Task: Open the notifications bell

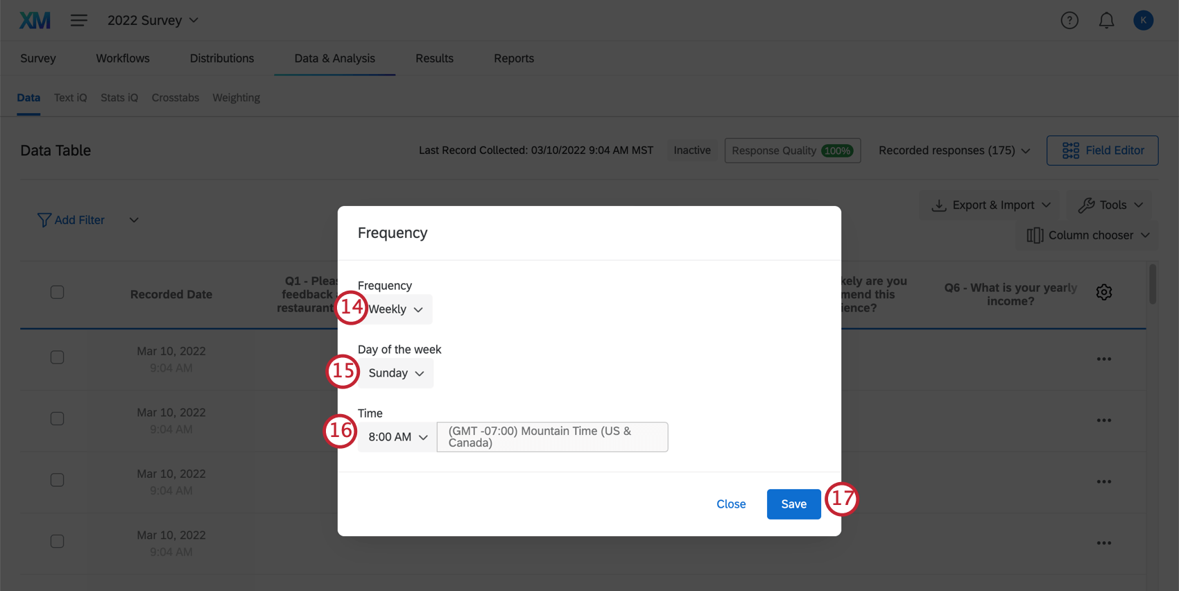Action: click(1106, 21)
